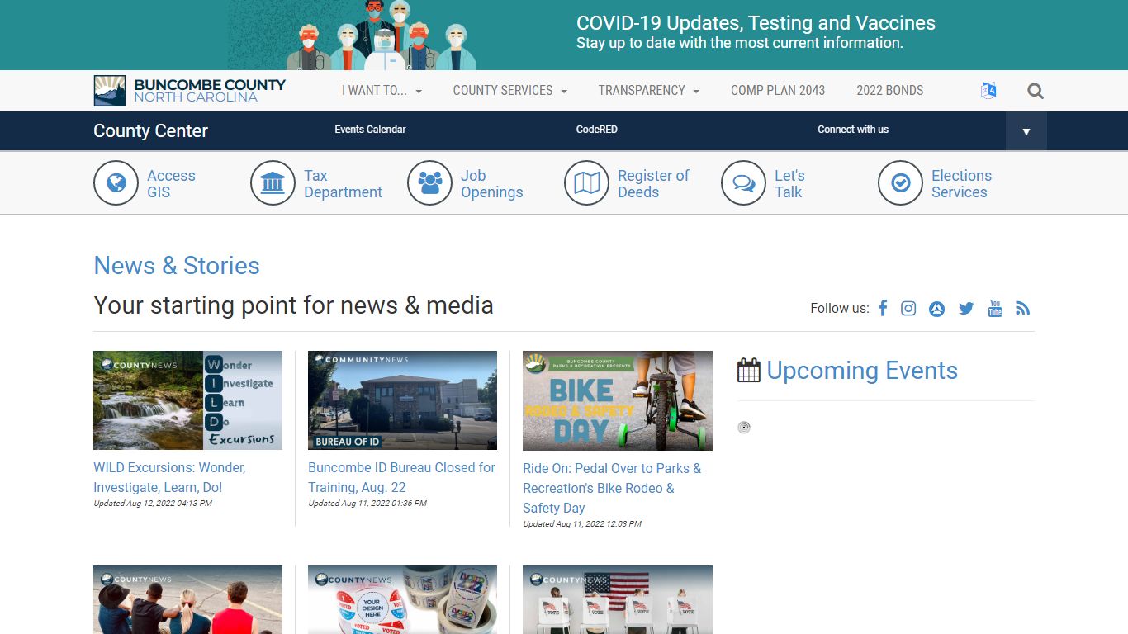Screen dimensions: 1128x634
Task: Click the Job Openings people icon
Action: pos(429,183)
